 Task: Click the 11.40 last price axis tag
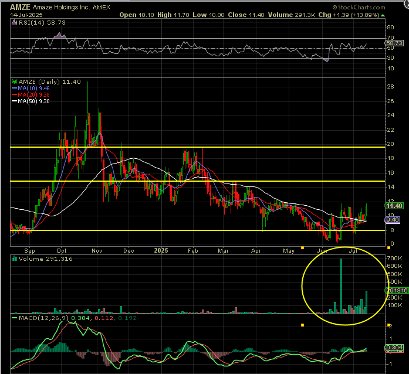394,206
